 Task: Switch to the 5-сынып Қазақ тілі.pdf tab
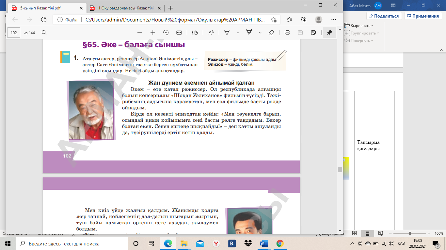pyautogui.click(x=46, y=8)
